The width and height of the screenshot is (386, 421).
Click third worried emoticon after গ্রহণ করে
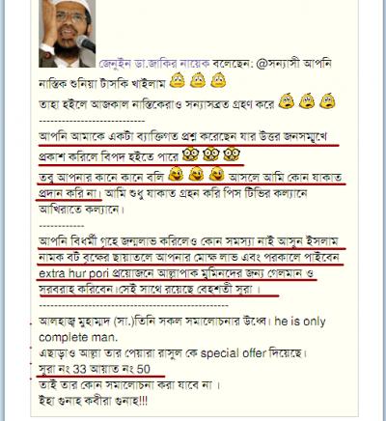[x=327, y=100]
